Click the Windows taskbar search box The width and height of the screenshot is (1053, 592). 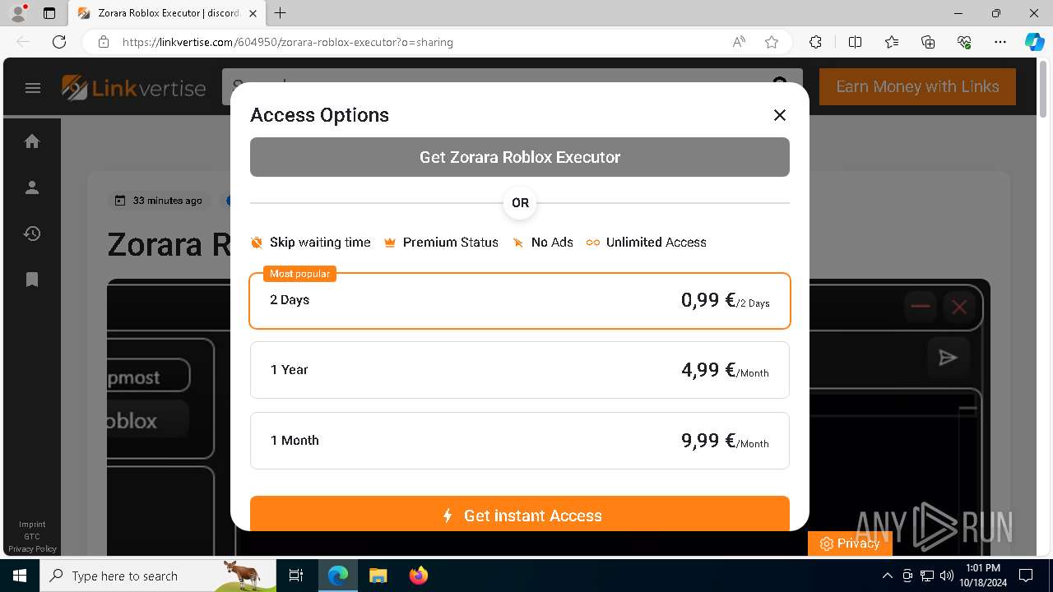(x=158, y=576)
